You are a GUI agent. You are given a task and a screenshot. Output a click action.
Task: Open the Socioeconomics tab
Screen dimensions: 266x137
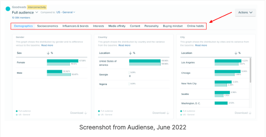coord(48,26)
